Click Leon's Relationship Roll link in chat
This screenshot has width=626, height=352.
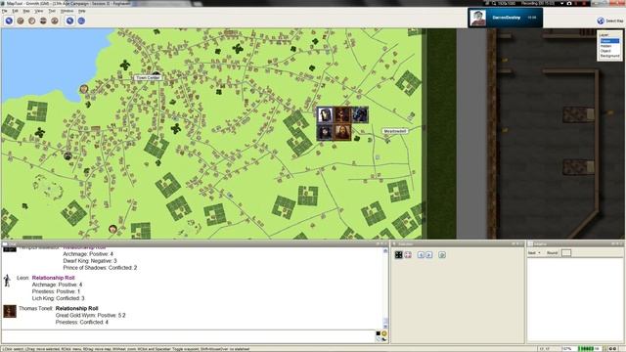(x=53, y=278)
